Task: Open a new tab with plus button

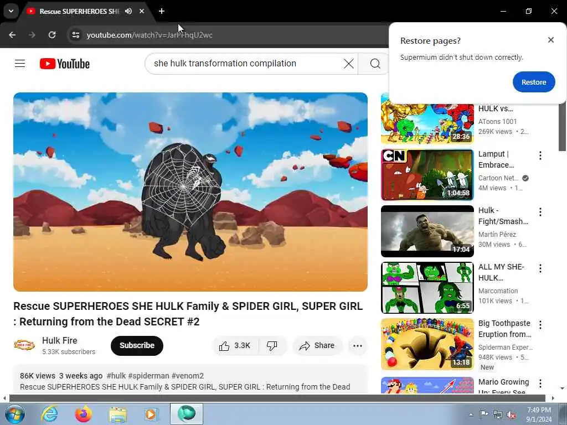Action: (x=162, y=11)
